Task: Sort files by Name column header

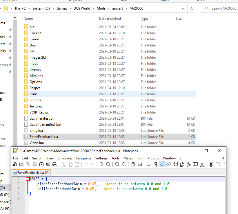Action: 59,19
